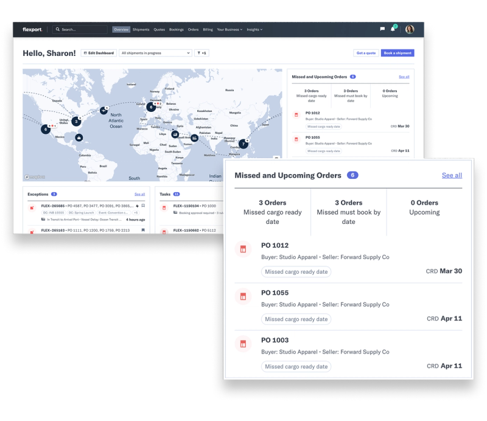487x421 pixels.
Task: Click the Search input field
Action: point(80,29)
